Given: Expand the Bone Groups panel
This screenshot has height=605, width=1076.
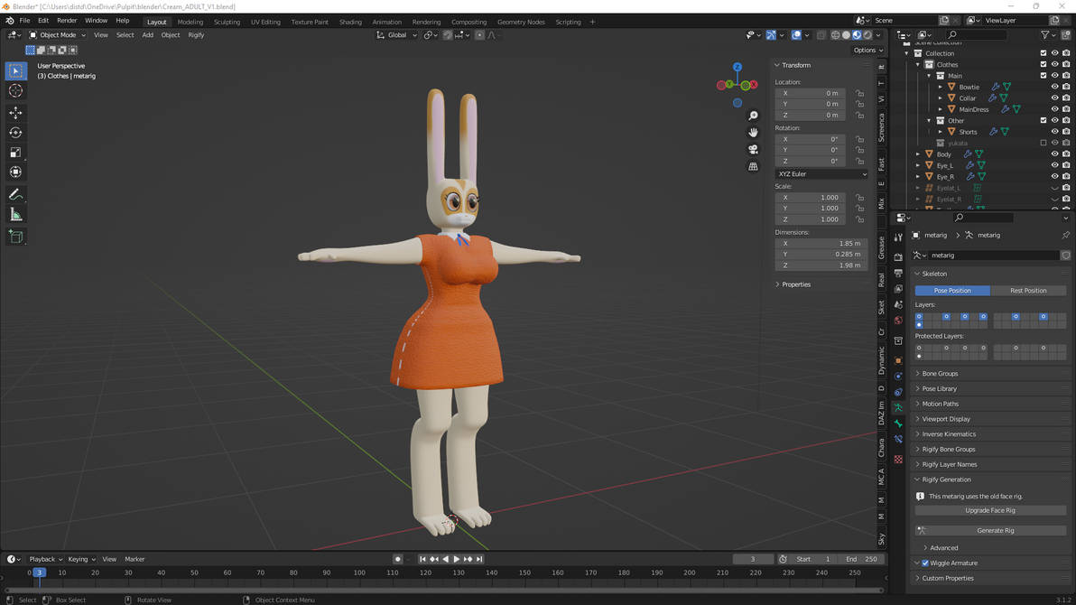Looking at the screenshot, I should click(x=940, y=374).
